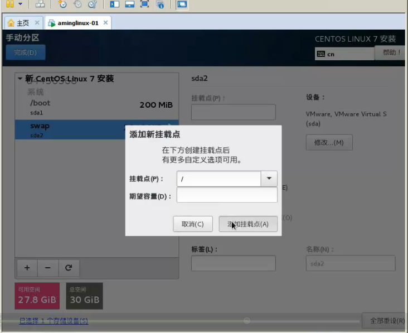This screenshot has width=408, height=333.
Task: Click the 完成(D) done button
Action: click(26, 52)
